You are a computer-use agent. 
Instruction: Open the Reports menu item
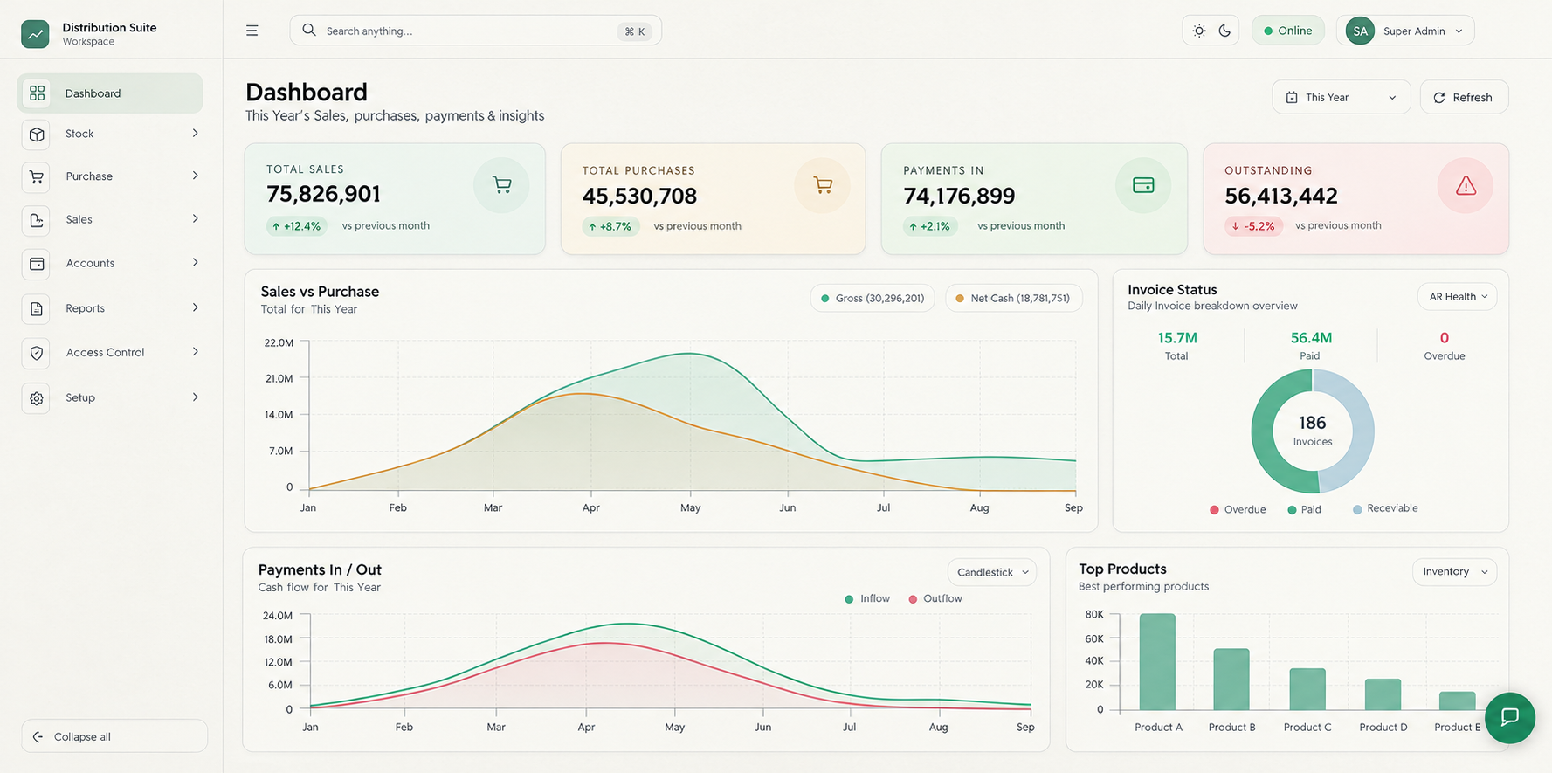tap(110, 308)
